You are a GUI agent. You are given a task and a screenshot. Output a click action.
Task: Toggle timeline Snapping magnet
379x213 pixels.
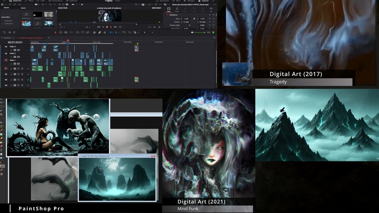tap(95, 32)
